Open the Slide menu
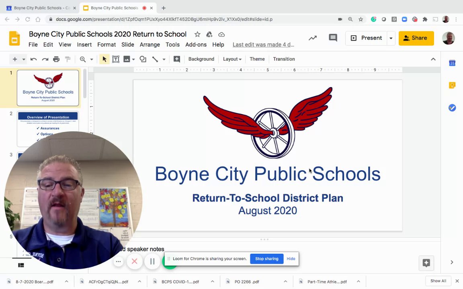This screenshot has height=289, width=463. click(x=127, y=45)
